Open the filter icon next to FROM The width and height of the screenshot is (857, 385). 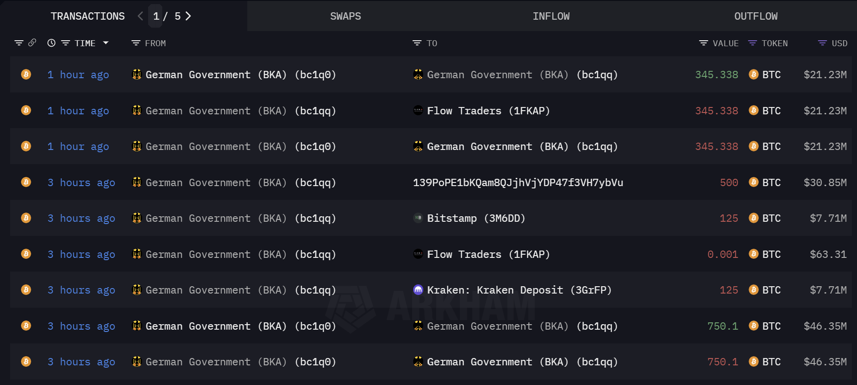(x=136, y=43)
